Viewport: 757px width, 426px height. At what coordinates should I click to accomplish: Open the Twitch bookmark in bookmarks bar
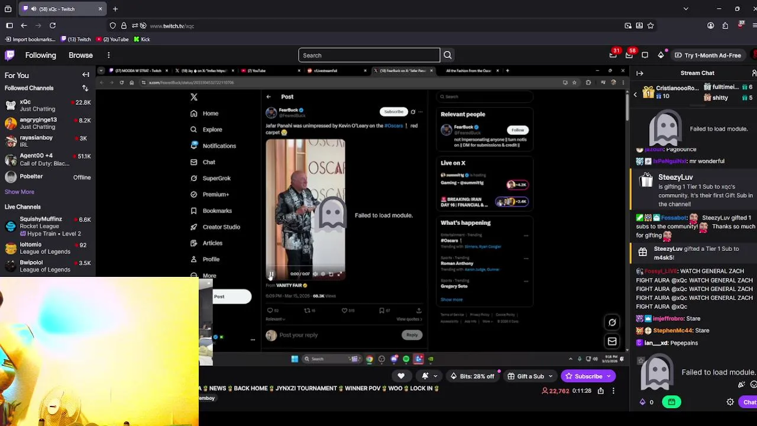[75, 39]
